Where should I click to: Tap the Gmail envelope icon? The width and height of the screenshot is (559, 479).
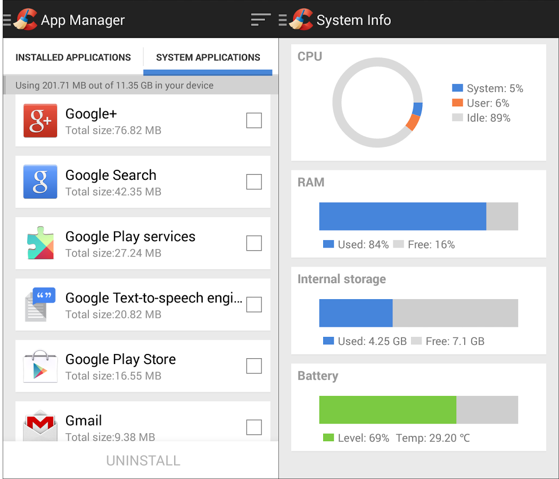pos(40,426)
